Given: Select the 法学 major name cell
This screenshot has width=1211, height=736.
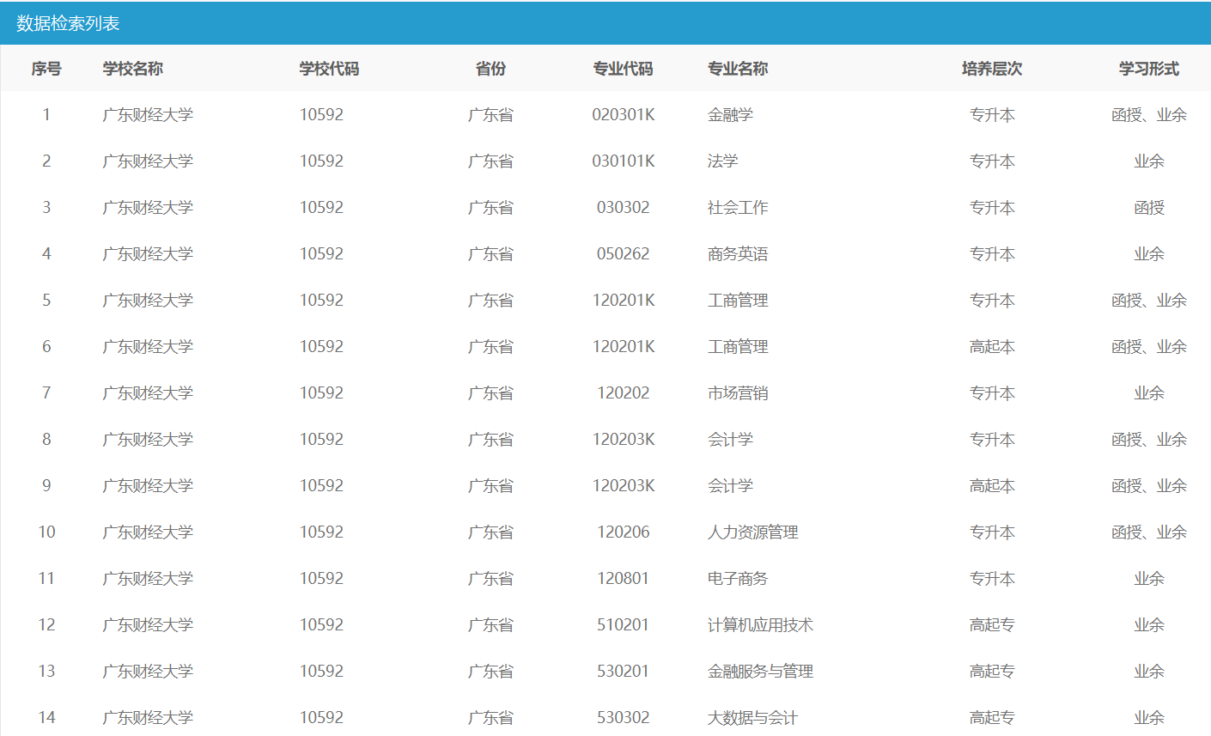Looking at the screenshot, I should coord(722,161).
